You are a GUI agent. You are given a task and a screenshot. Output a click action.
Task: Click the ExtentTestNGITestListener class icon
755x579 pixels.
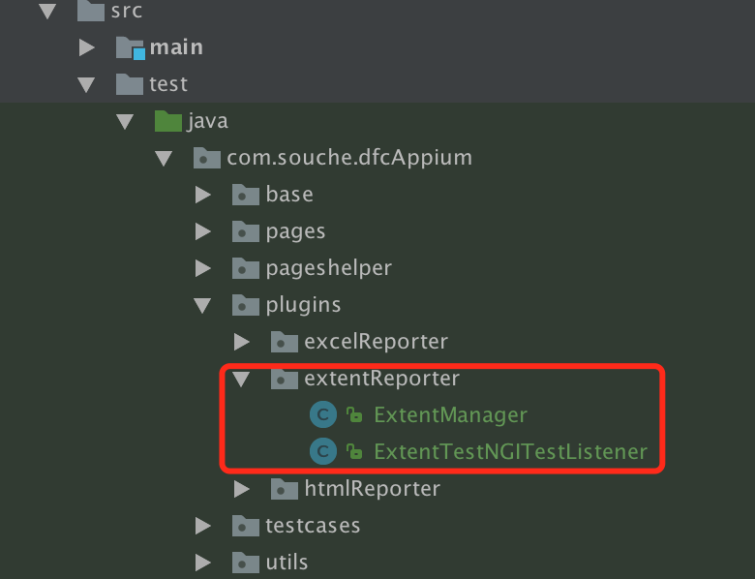pos(322,451)
